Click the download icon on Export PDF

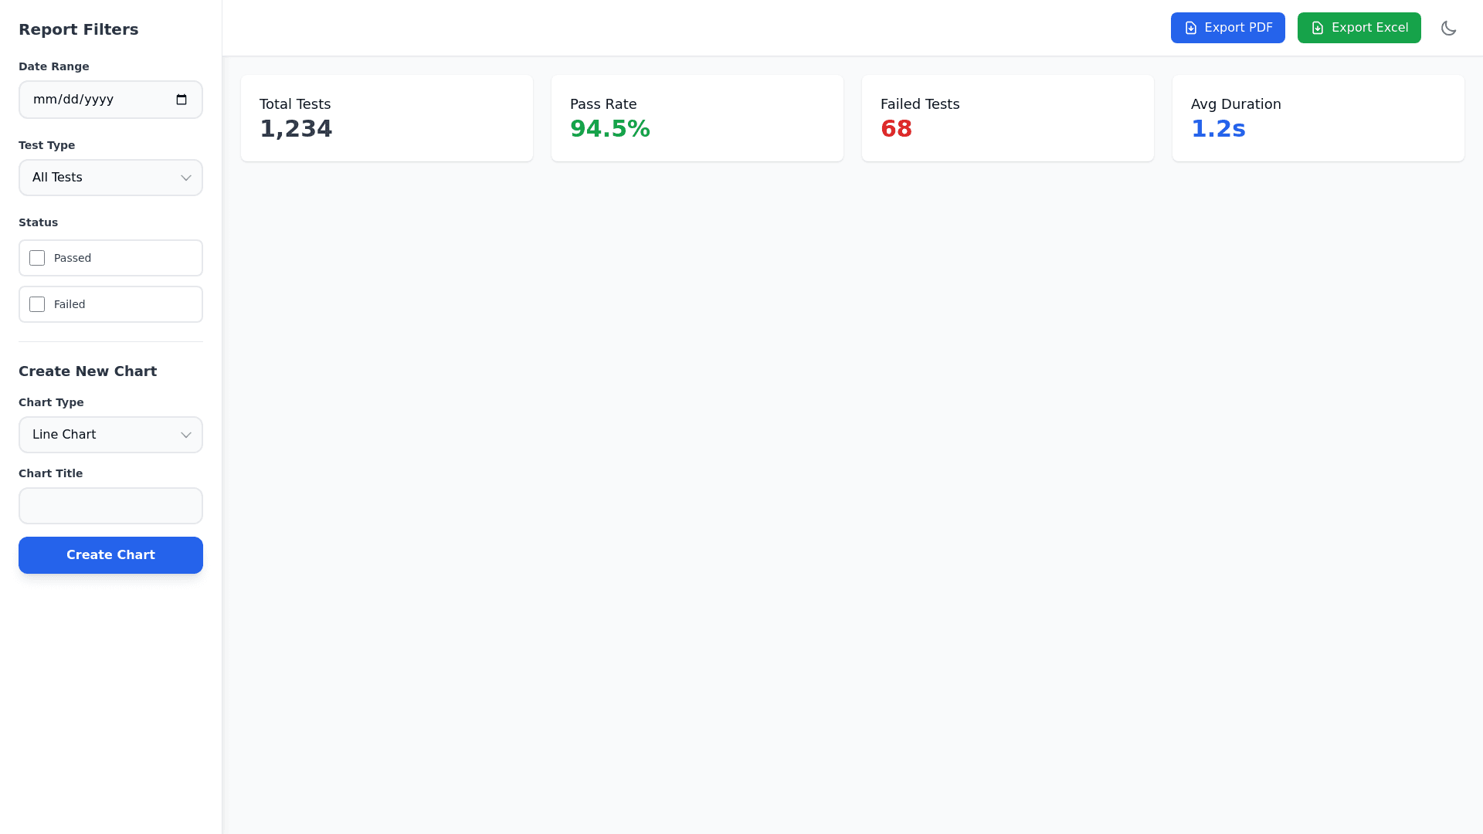pyautogui.click(x=1191, y=29)
